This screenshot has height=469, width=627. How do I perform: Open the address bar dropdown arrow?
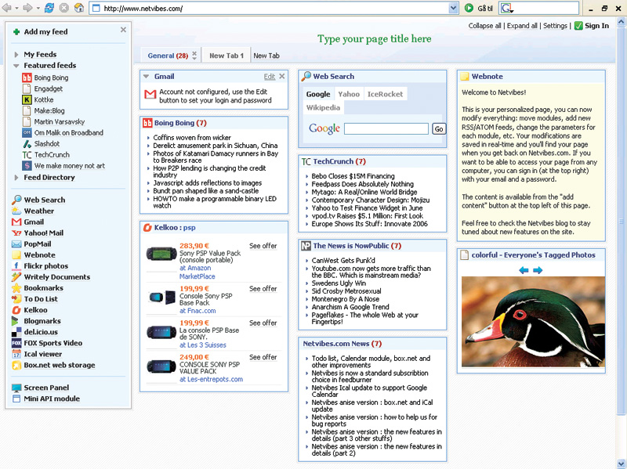coord(453,9)
